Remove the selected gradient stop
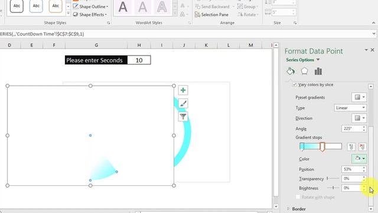Image resolution: width=378 pixels, height=213 pixels. tap(362, 147)
